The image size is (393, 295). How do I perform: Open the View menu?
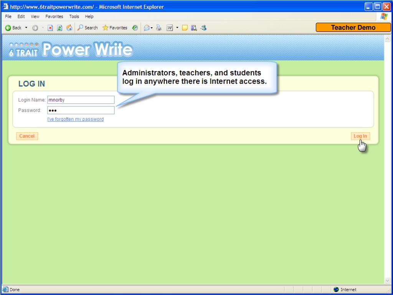35,17
